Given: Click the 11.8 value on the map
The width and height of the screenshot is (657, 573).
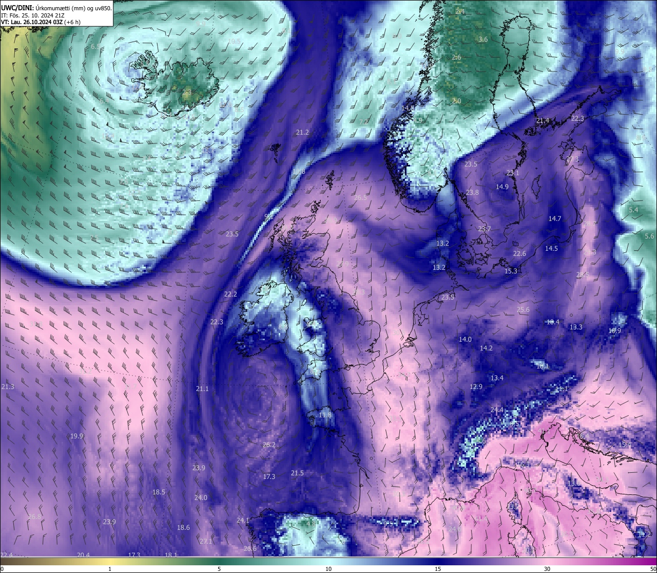Looking at the screenshot, I should click(325, 415).
